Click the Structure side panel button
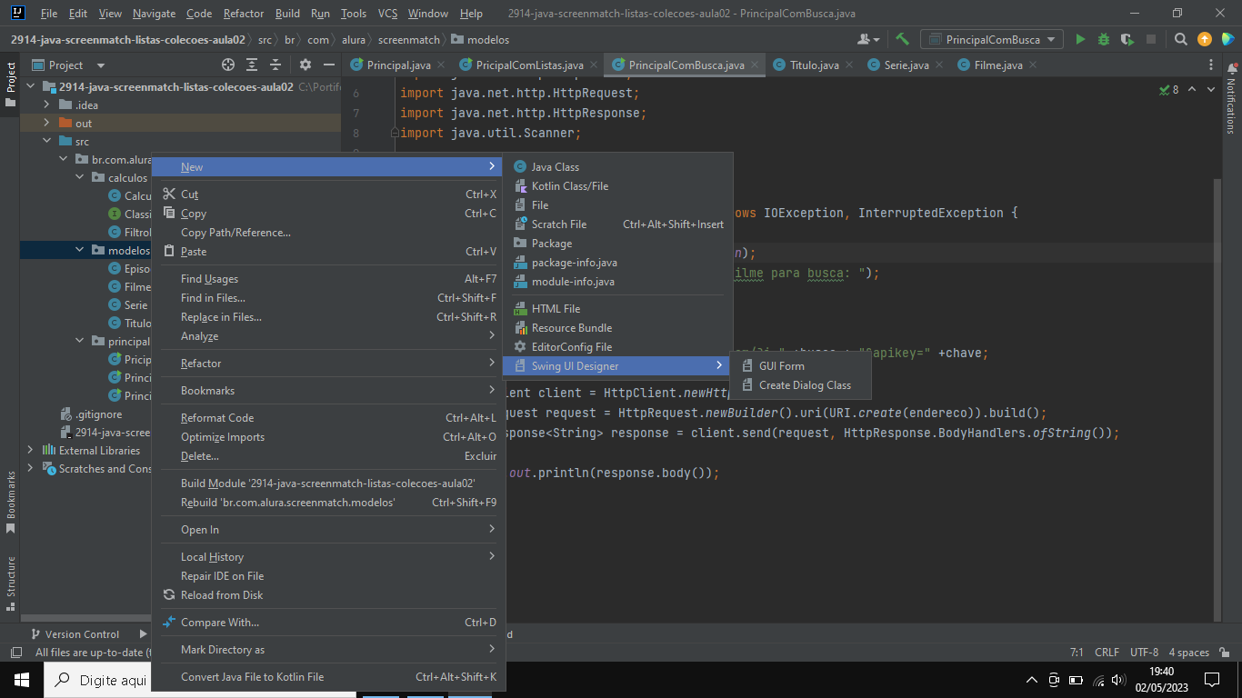1242x698 pixels. coord(11,583)
